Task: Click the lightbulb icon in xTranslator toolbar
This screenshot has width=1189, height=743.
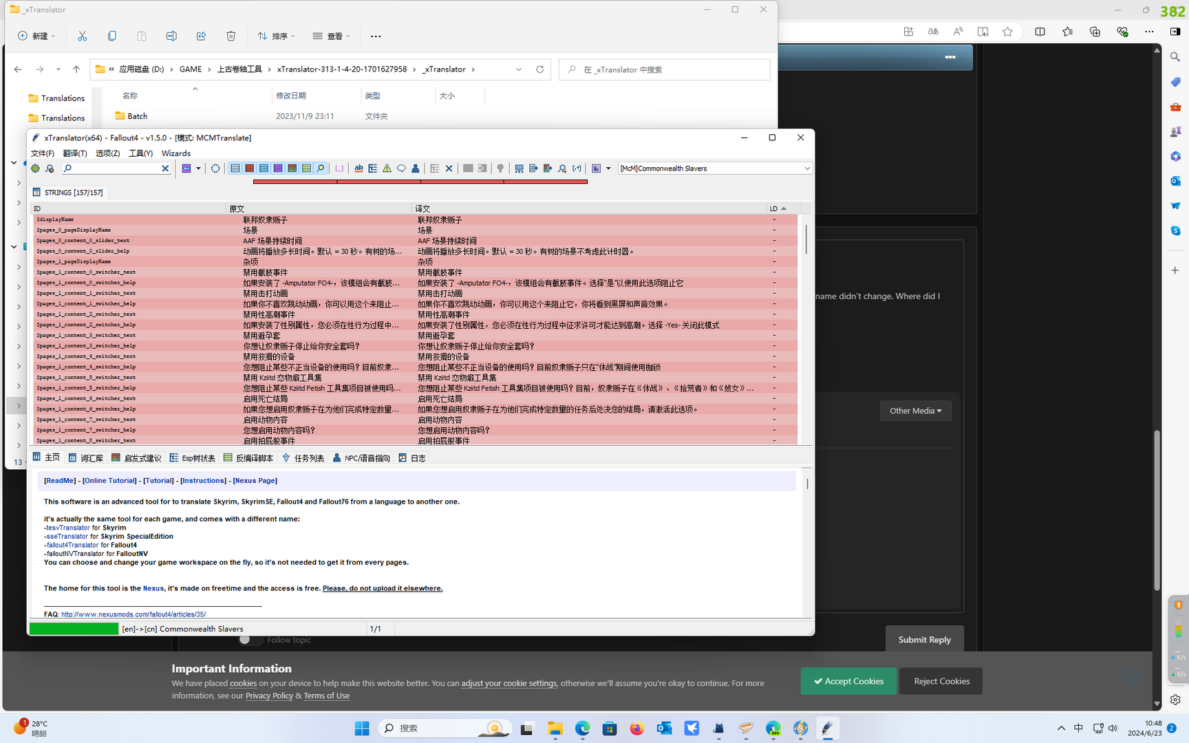Action: [500, 169]
